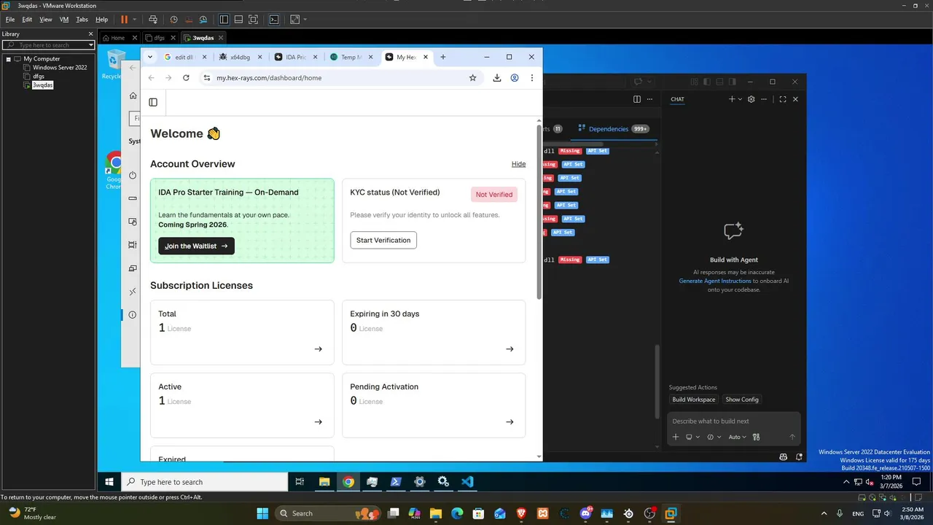Click guest muted speaker tray icon
Viewport: 933px width, 525px height.
coord(869,482)
